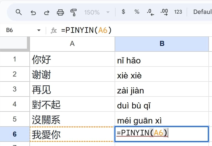Image resolution: width=212 pixels, height=146 pixels.
Task: Click cell A1 containing 你好
Action: point(72,59)
